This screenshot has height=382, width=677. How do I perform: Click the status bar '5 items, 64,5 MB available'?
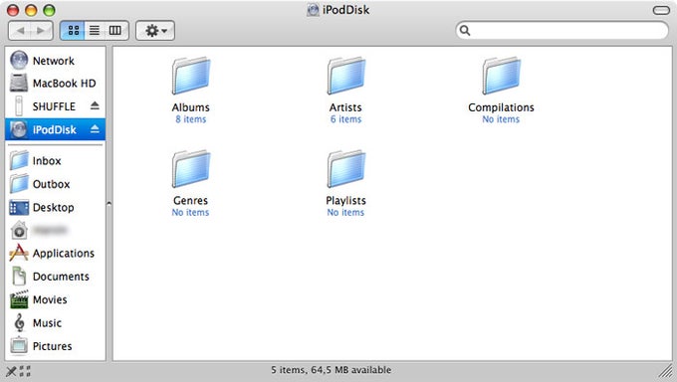point(332,370)
